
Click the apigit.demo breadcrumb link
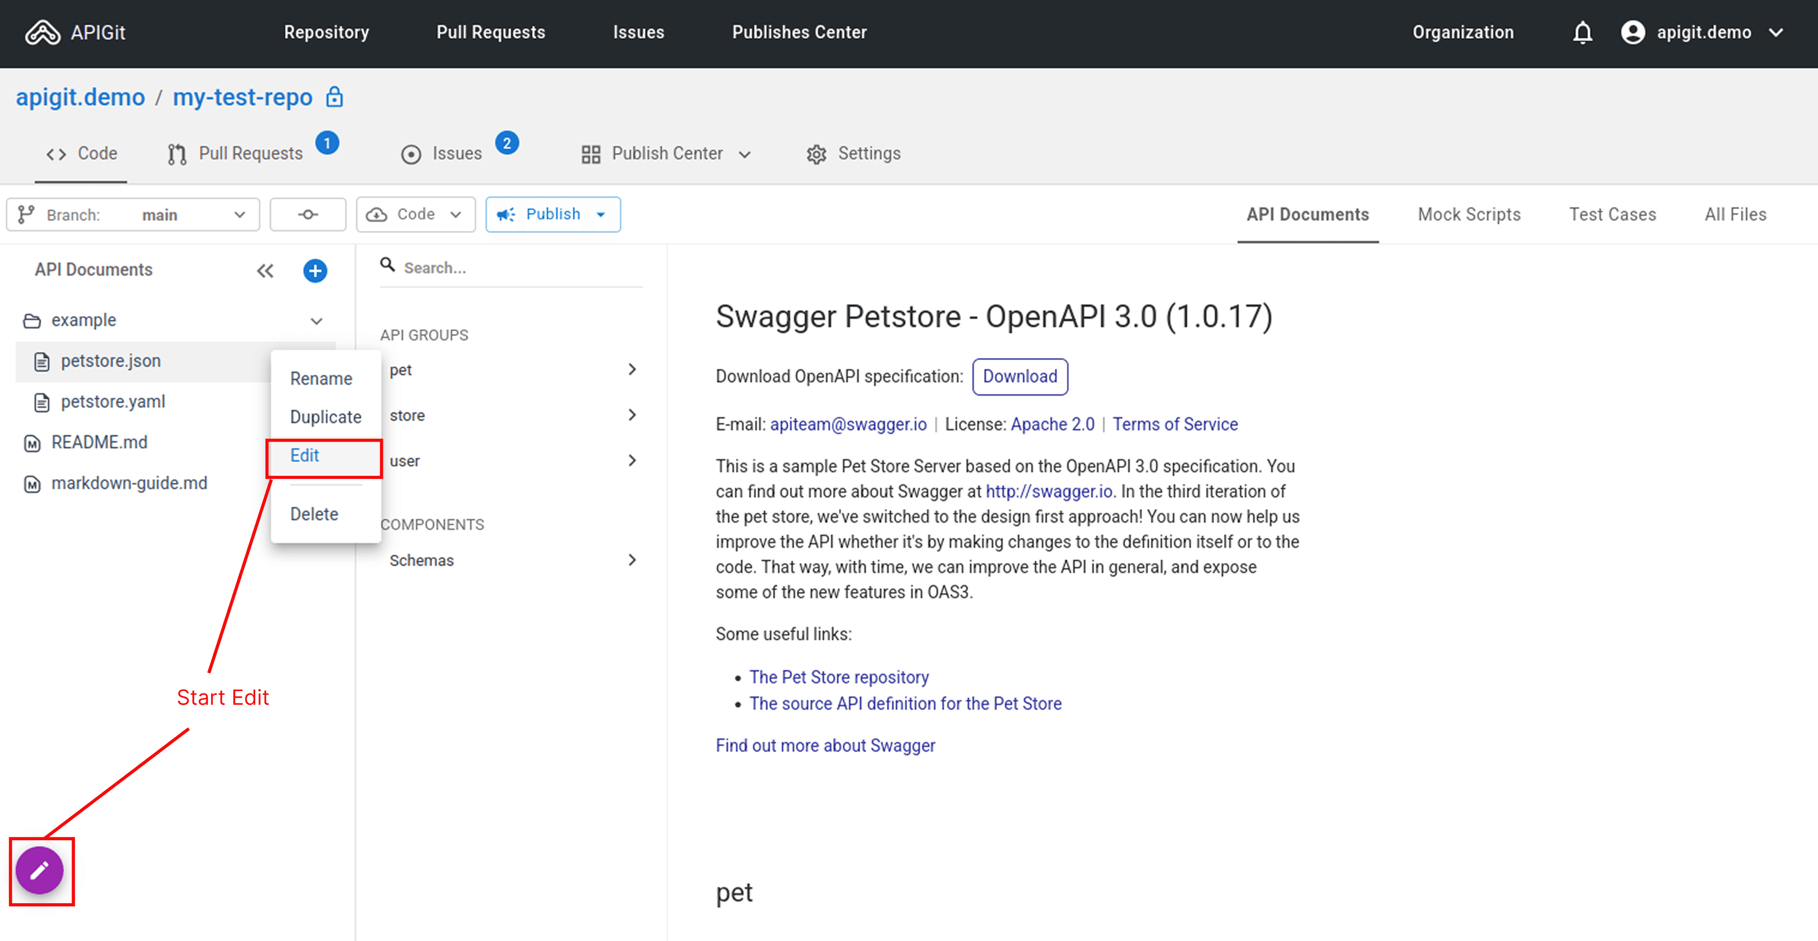(x=80, y=97)
